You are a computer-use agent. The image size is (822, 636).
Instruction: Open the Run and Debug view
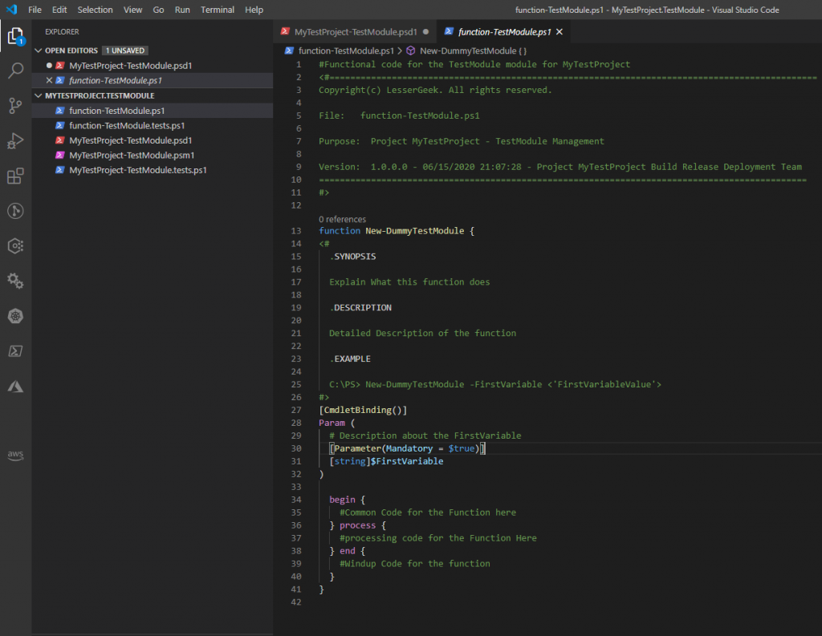(x=15, y=141)
